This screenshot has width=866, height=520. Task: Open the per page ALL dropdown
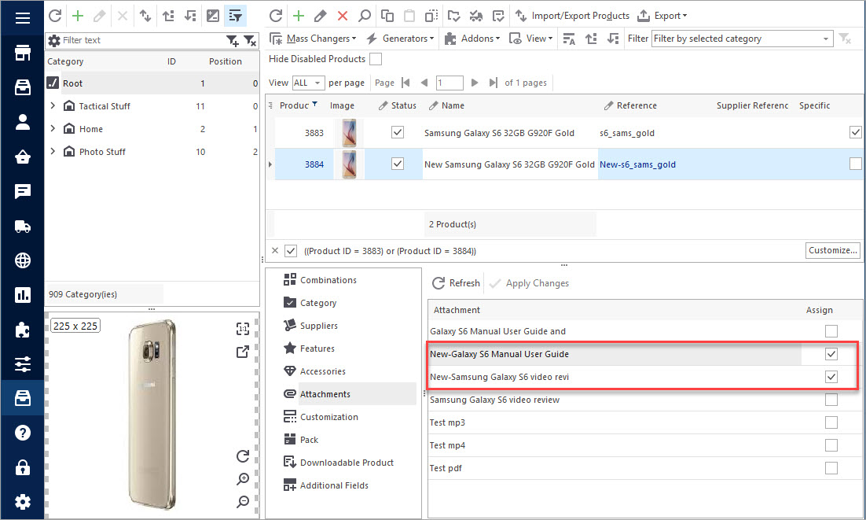pos(308,83)
